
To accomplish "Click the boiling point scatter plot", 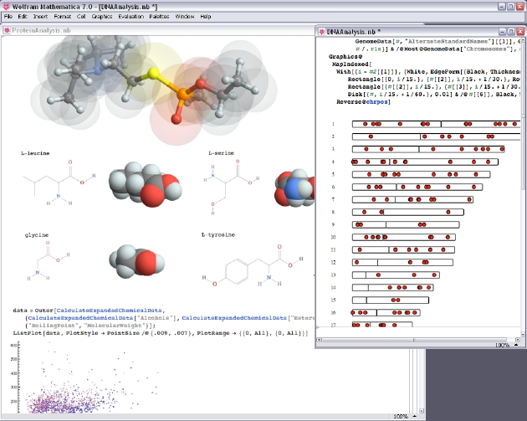I will (x=85, y=377).
